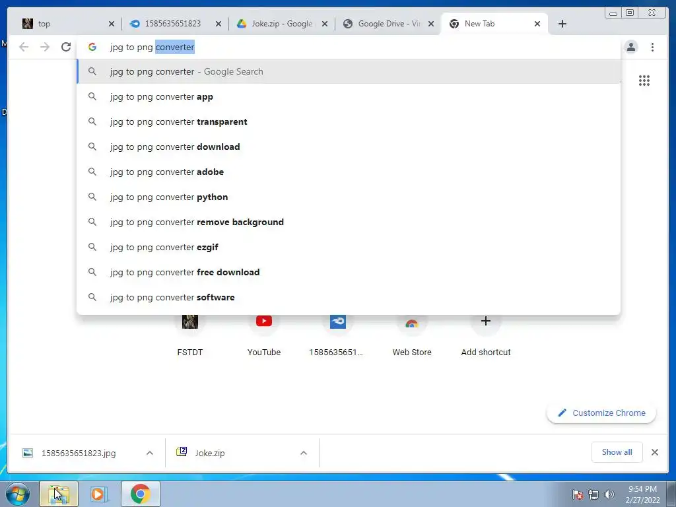Go back to previous page
Image resolution: width=676 pixels, height=507 pixels.
(x=24, y=47)
